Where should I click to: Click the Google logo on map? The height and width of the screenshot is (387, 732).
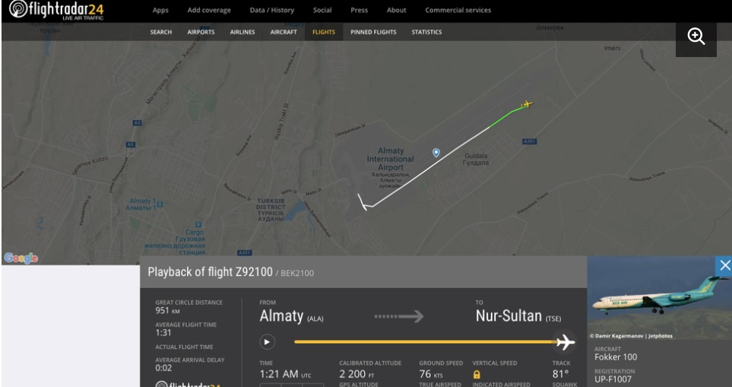21,259
